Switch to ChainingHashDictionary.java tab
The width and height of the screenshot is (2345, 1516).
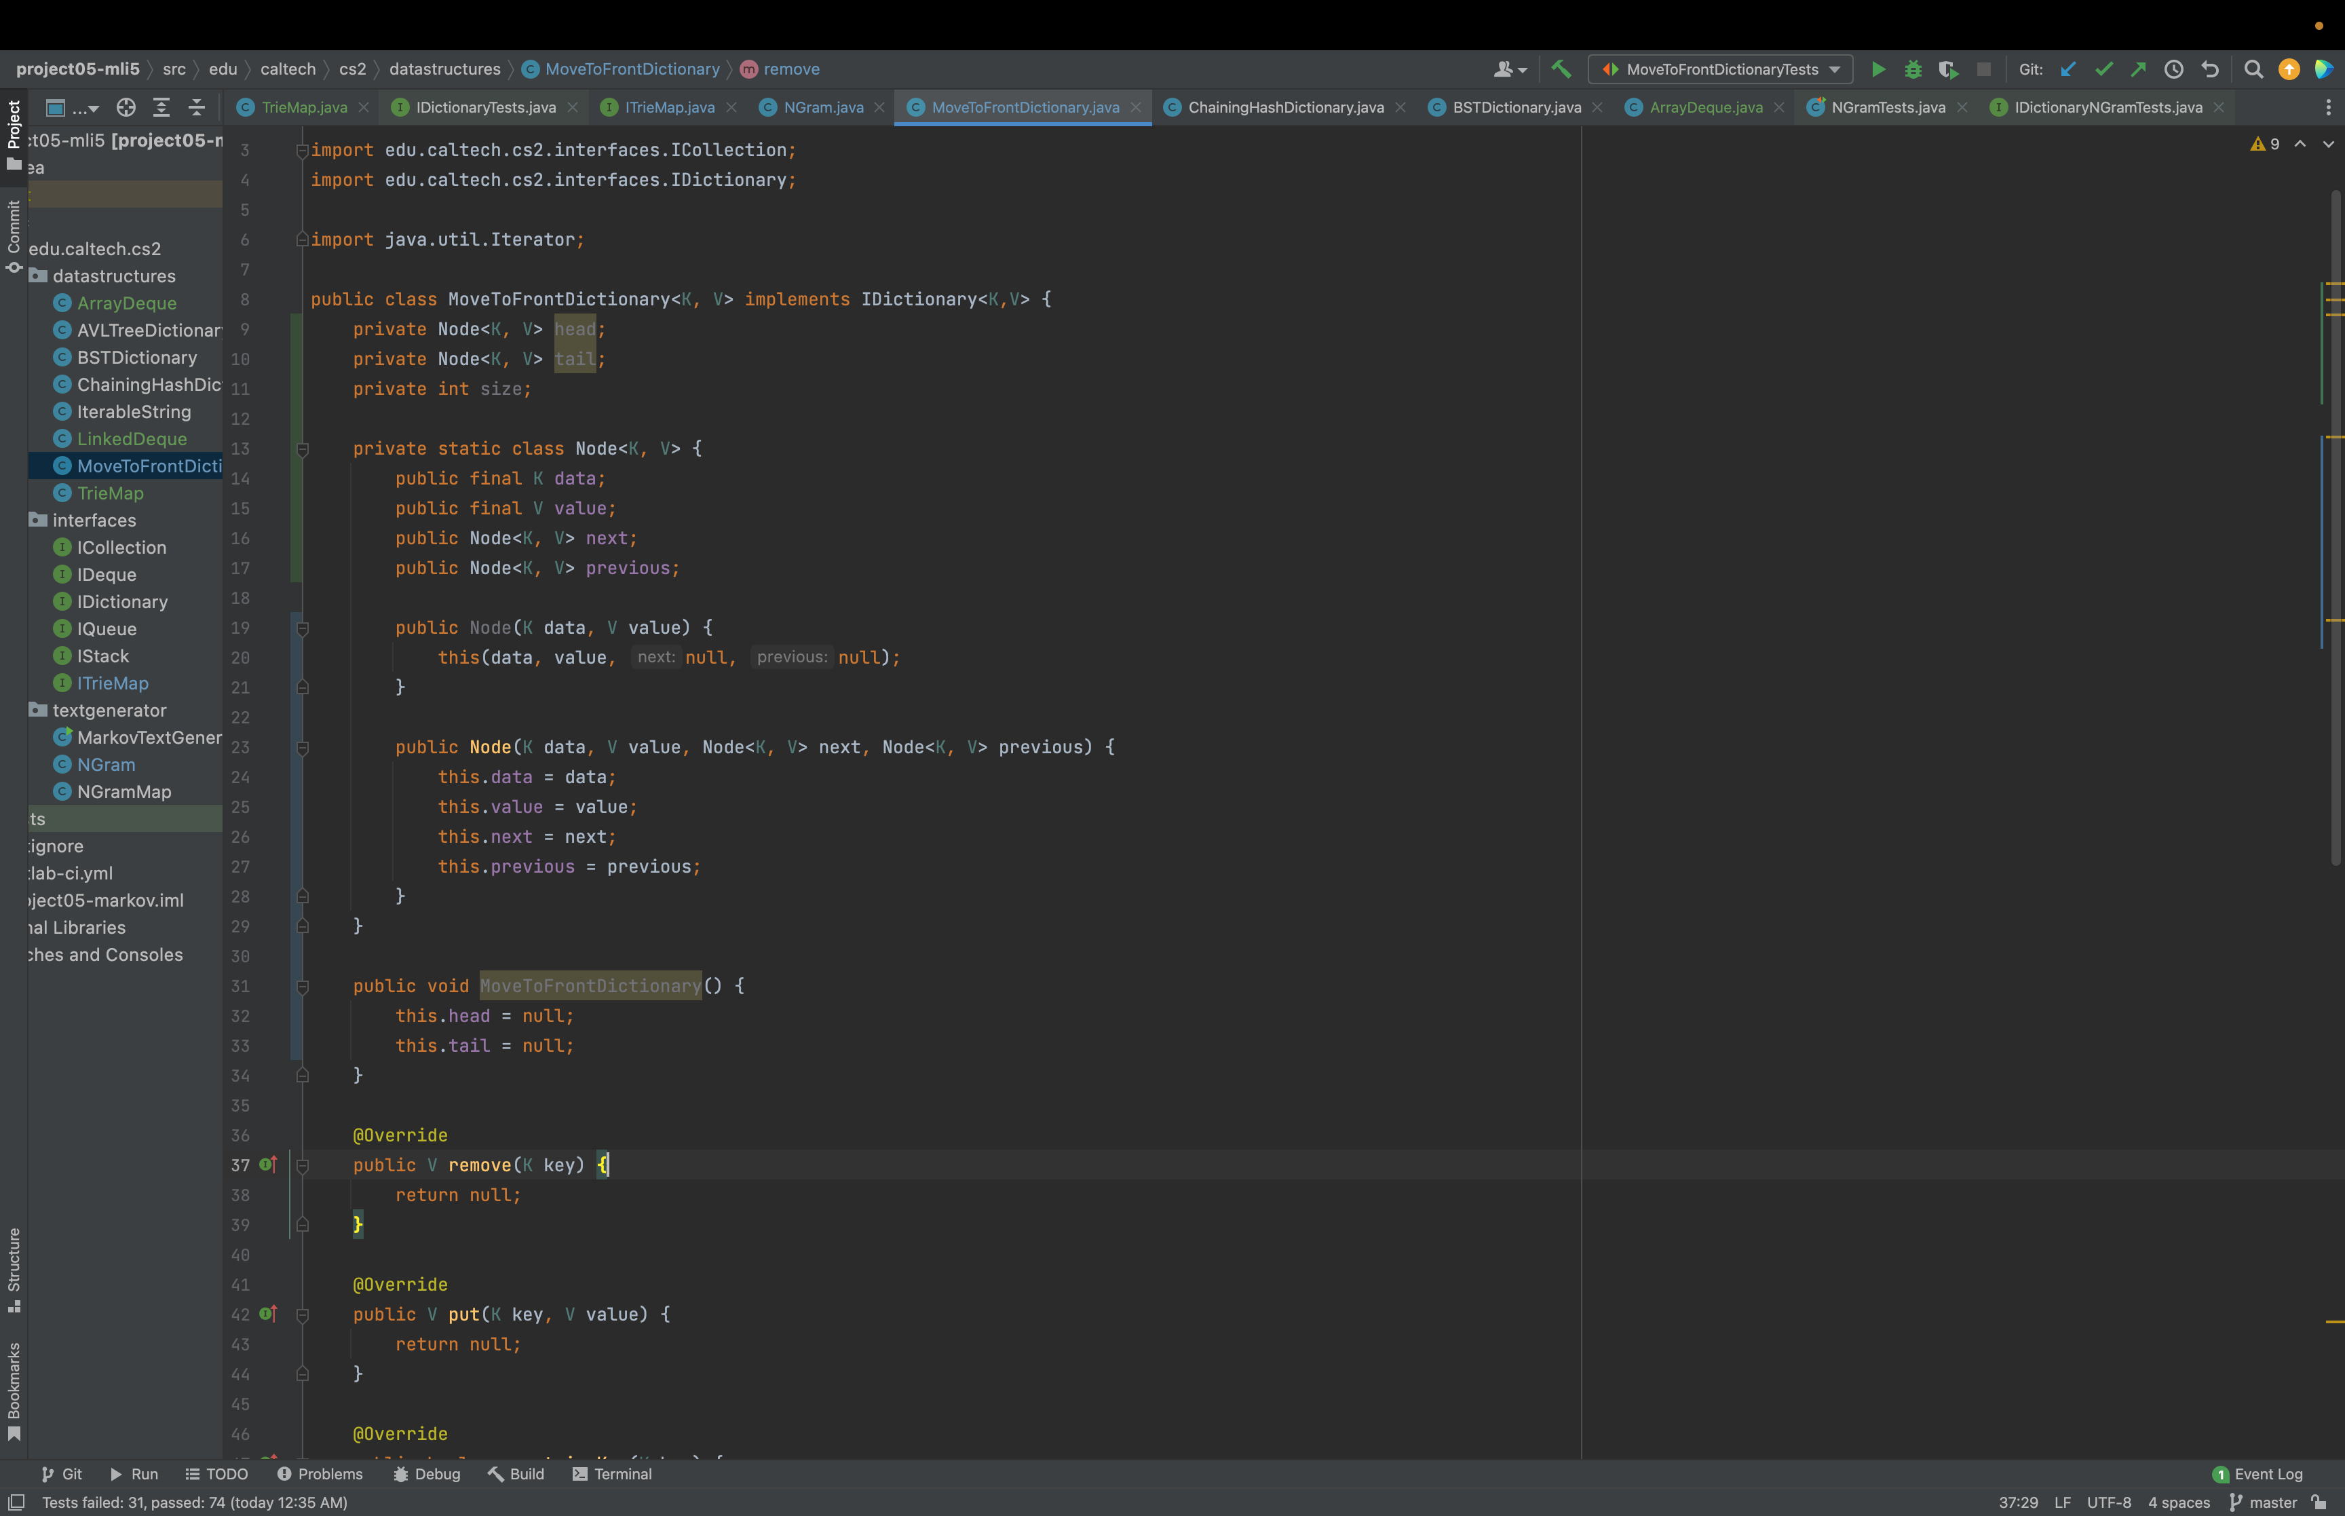click(x=1285, y=107)
